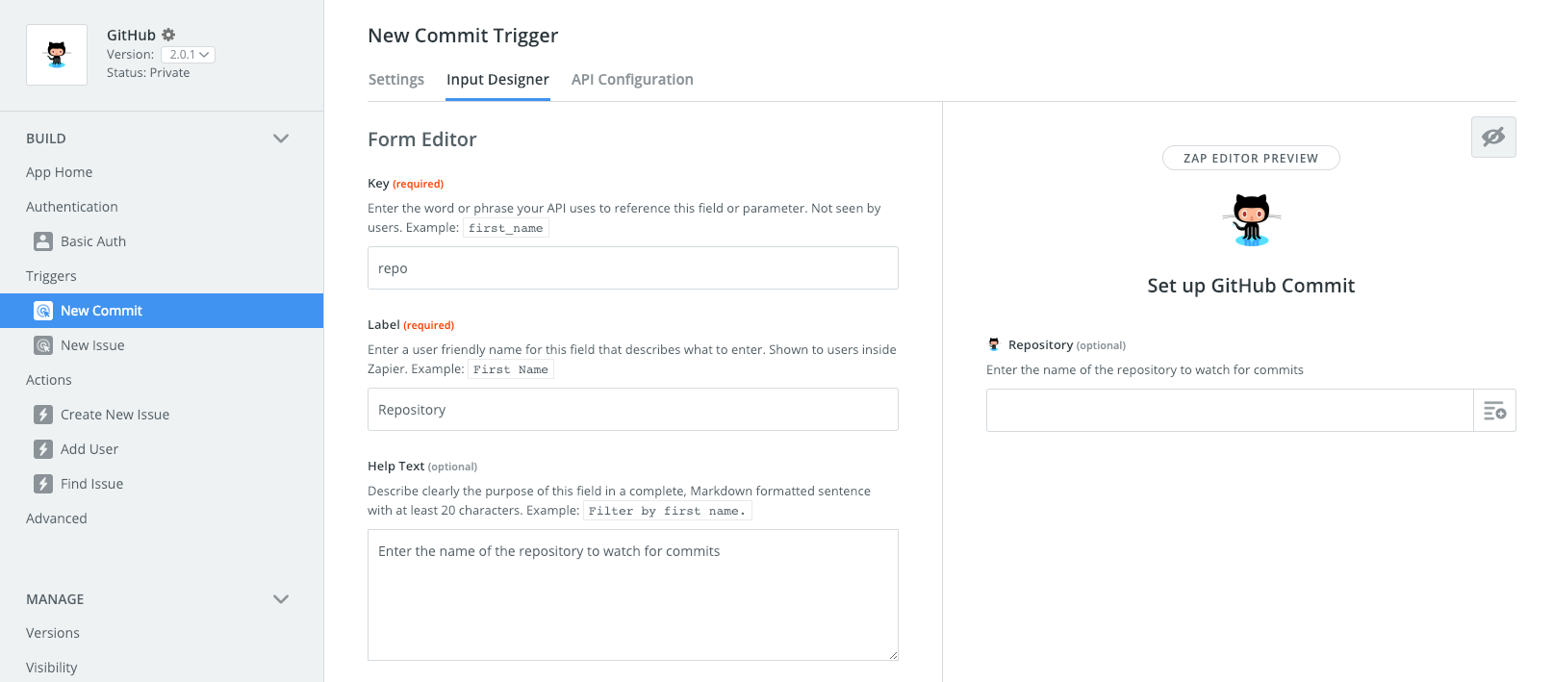Click the ZAP EDITOR PREVIEW button
Viewport: 1553px width, 682px height.
1251,158
